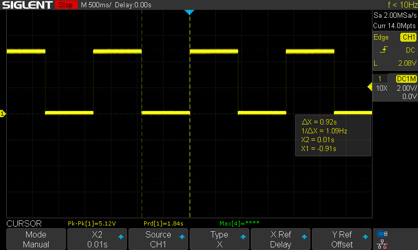Click the CURSOR menu title
This screenshot has height=250, width=418.
pos(24,223)
